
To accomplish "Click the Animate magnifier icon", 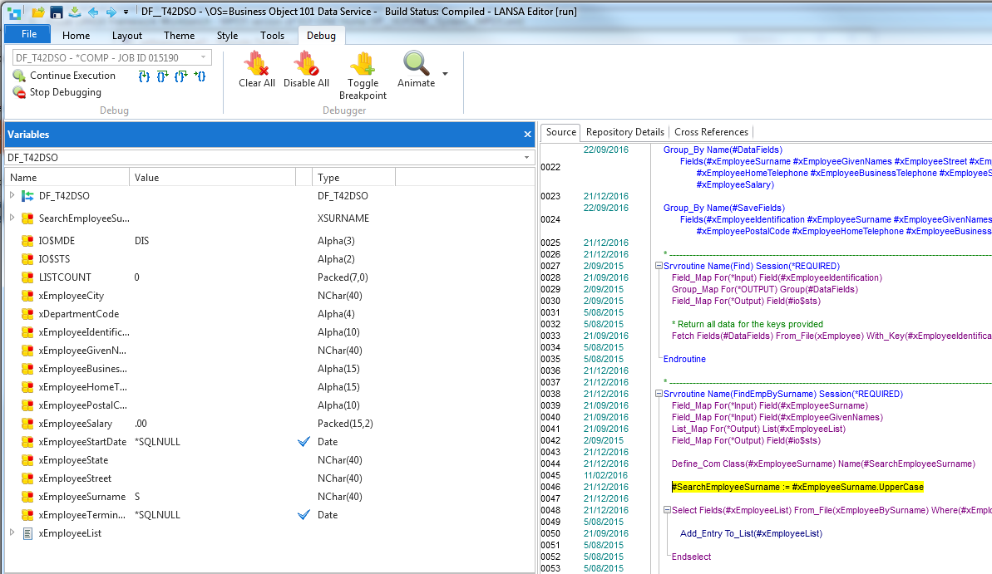I will click(416, 63).
